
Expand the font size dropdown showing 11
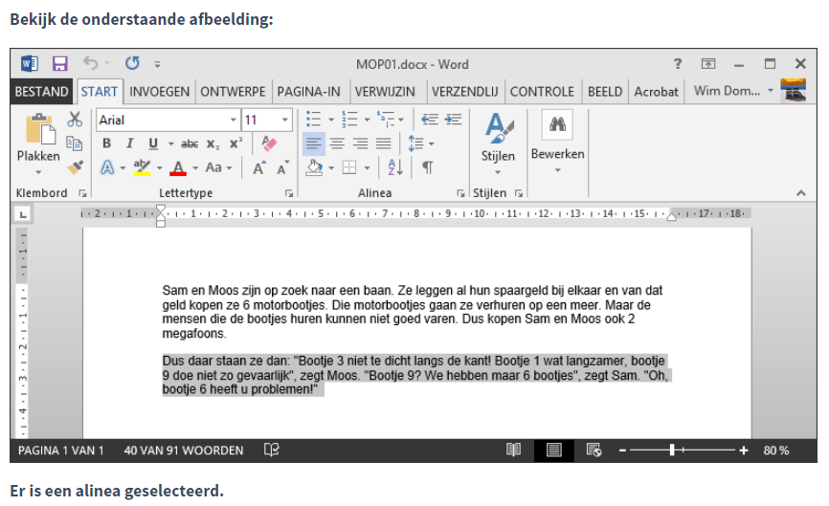[285, 121]
